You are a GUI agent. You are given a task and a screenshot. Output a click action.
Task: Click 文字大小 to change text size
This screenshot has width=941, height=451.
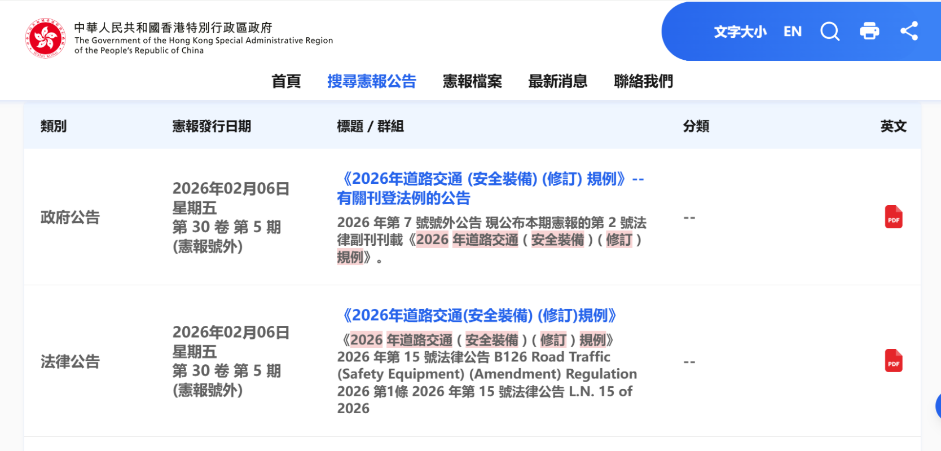tap(740, 32)
